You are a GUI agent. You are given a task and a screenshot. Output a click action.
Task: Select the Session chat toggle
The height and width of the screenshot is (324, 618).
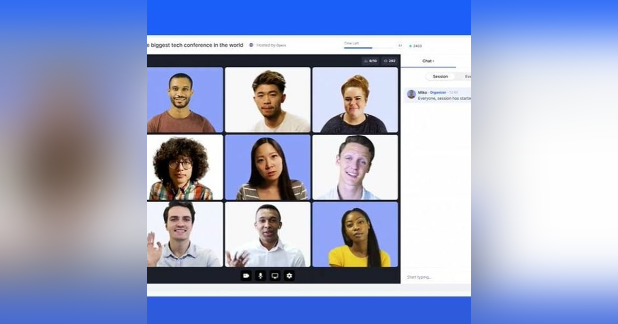(x=440, y=77)
